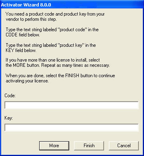The width and height of the screenshot is (144, 156).
Task: Click the Finish button
Action: click(89, 146)
